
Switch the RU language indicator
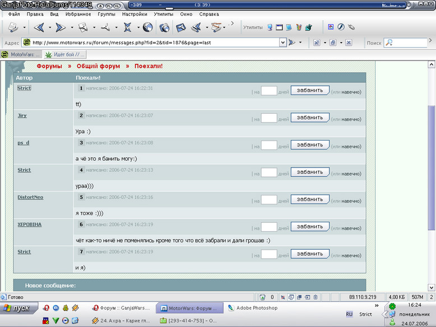pyautogui.click(x=349, y=314)
